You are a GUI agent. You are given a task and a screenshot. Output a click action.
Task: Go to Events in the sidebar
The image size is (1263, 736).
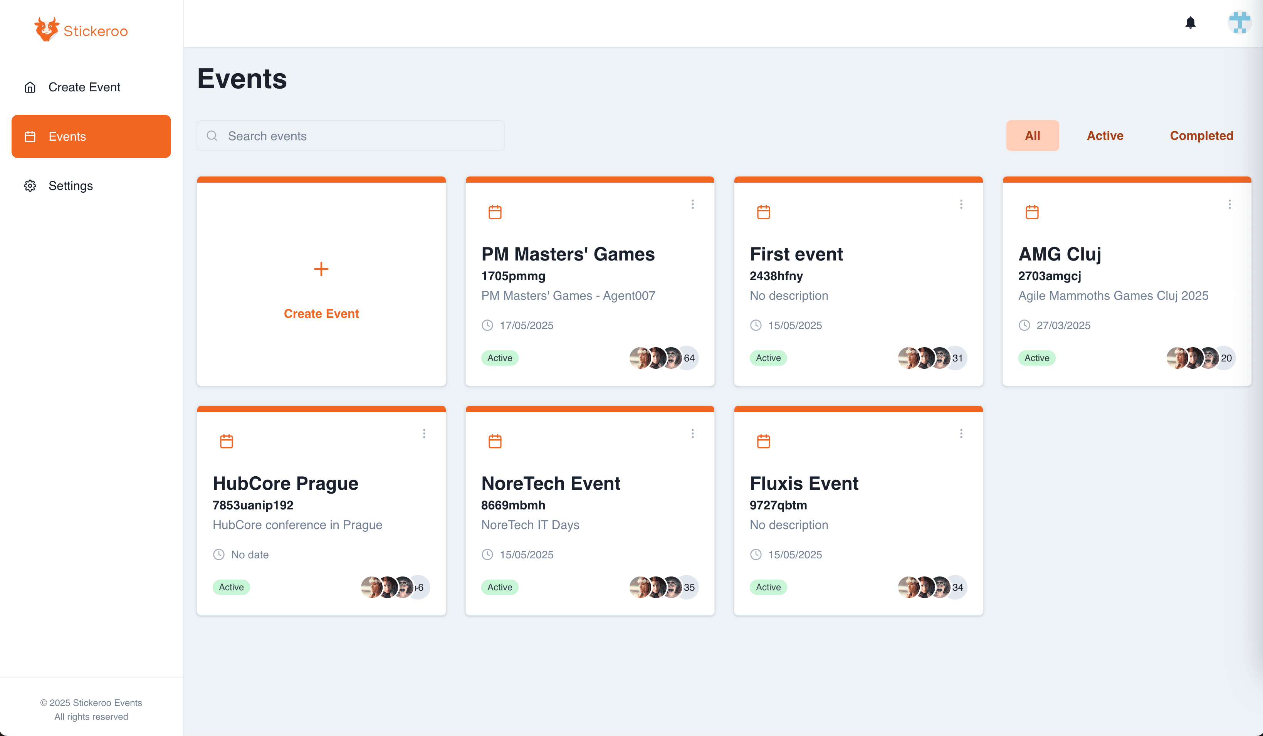pos(91,136)
